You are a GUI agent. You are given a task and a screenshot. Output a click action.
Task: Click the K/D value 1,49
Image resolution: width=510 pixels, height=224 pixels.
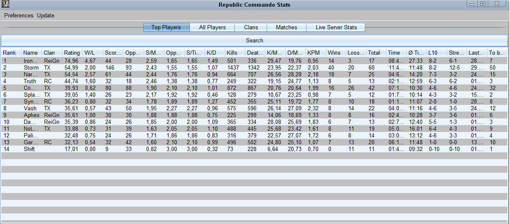(212, 61)
